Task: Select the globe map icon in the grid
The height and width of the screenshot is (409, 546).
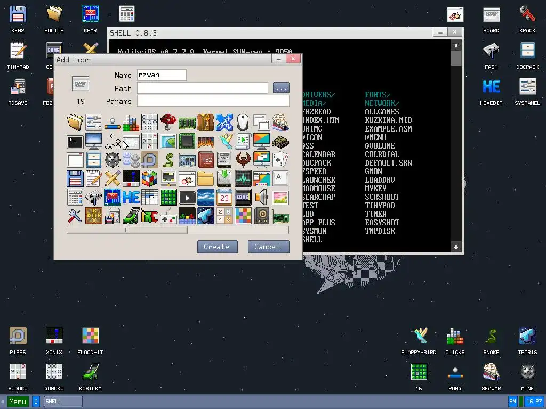Action: (x=168, y=141)
